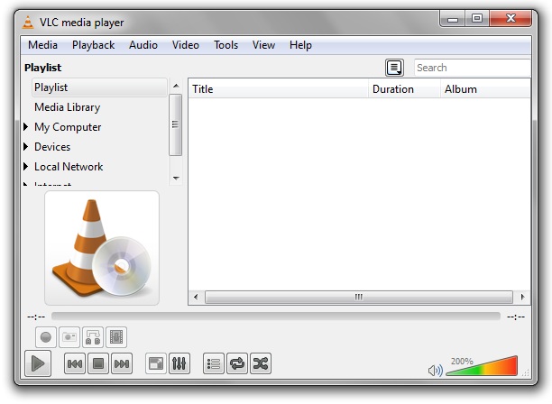552x404 pixels.
Task: Mute audio via speaker icon
Action: click(435, 370)
